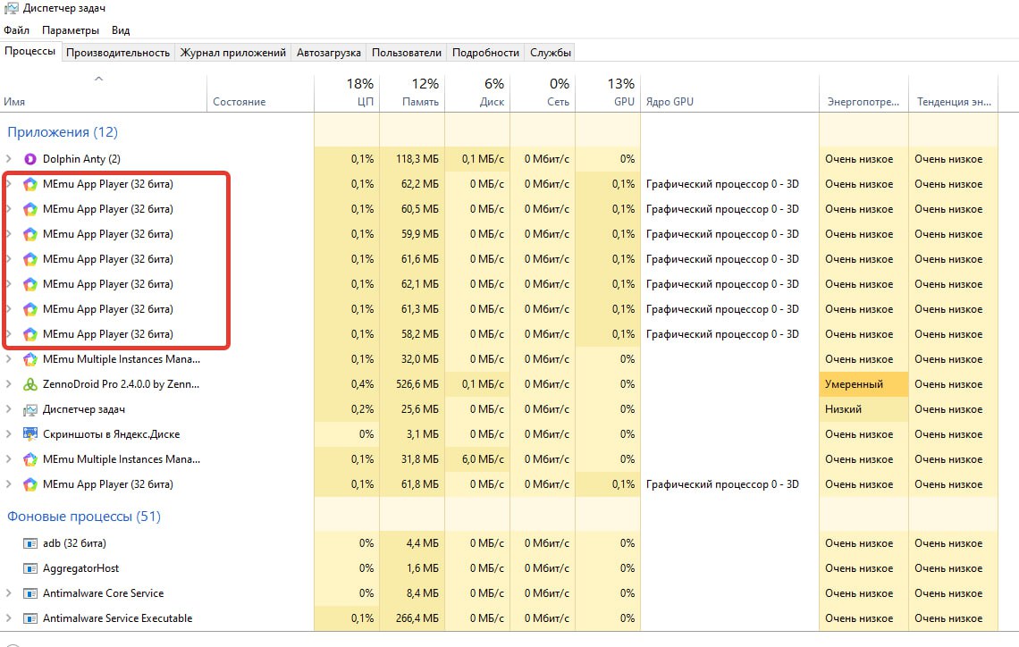Sort processes by Память column header

click(413, 94)
